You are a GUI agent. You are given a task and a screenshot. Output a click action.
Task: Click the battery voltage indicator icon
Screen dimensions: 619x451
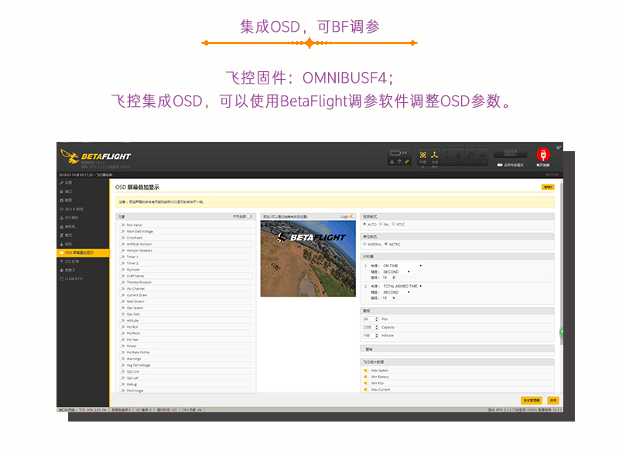click(x=395, y=153)
